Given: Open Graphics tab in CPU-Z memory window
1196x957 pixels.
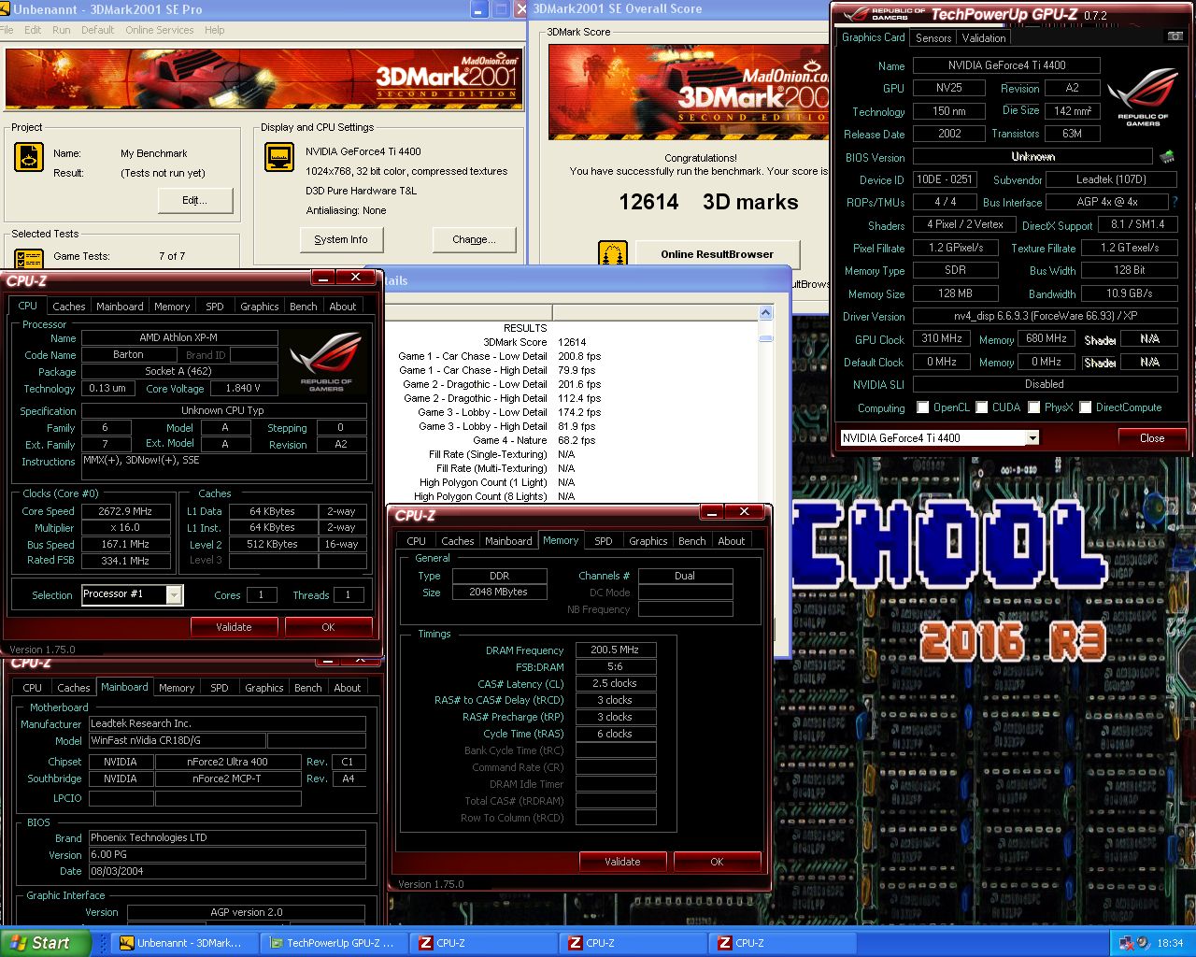Looking at the screenshot, I should 648,541.
